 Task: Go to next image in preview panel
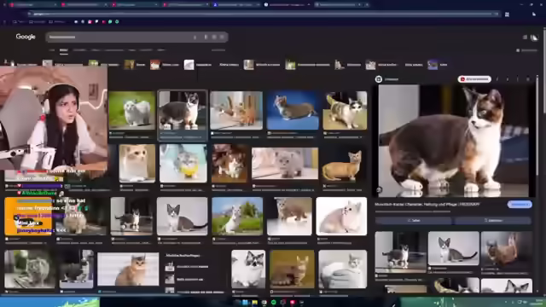(x=508, y=79)
